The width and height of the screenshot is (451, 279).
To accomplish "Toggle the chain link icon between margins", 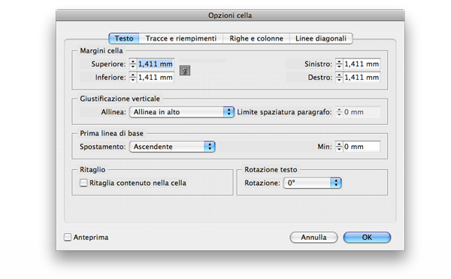I will (185, 71).
